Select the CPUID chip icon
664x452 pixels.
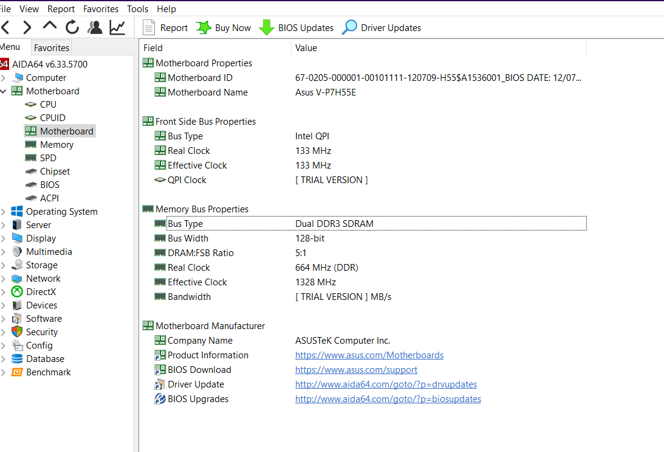(x=30, y=118)
